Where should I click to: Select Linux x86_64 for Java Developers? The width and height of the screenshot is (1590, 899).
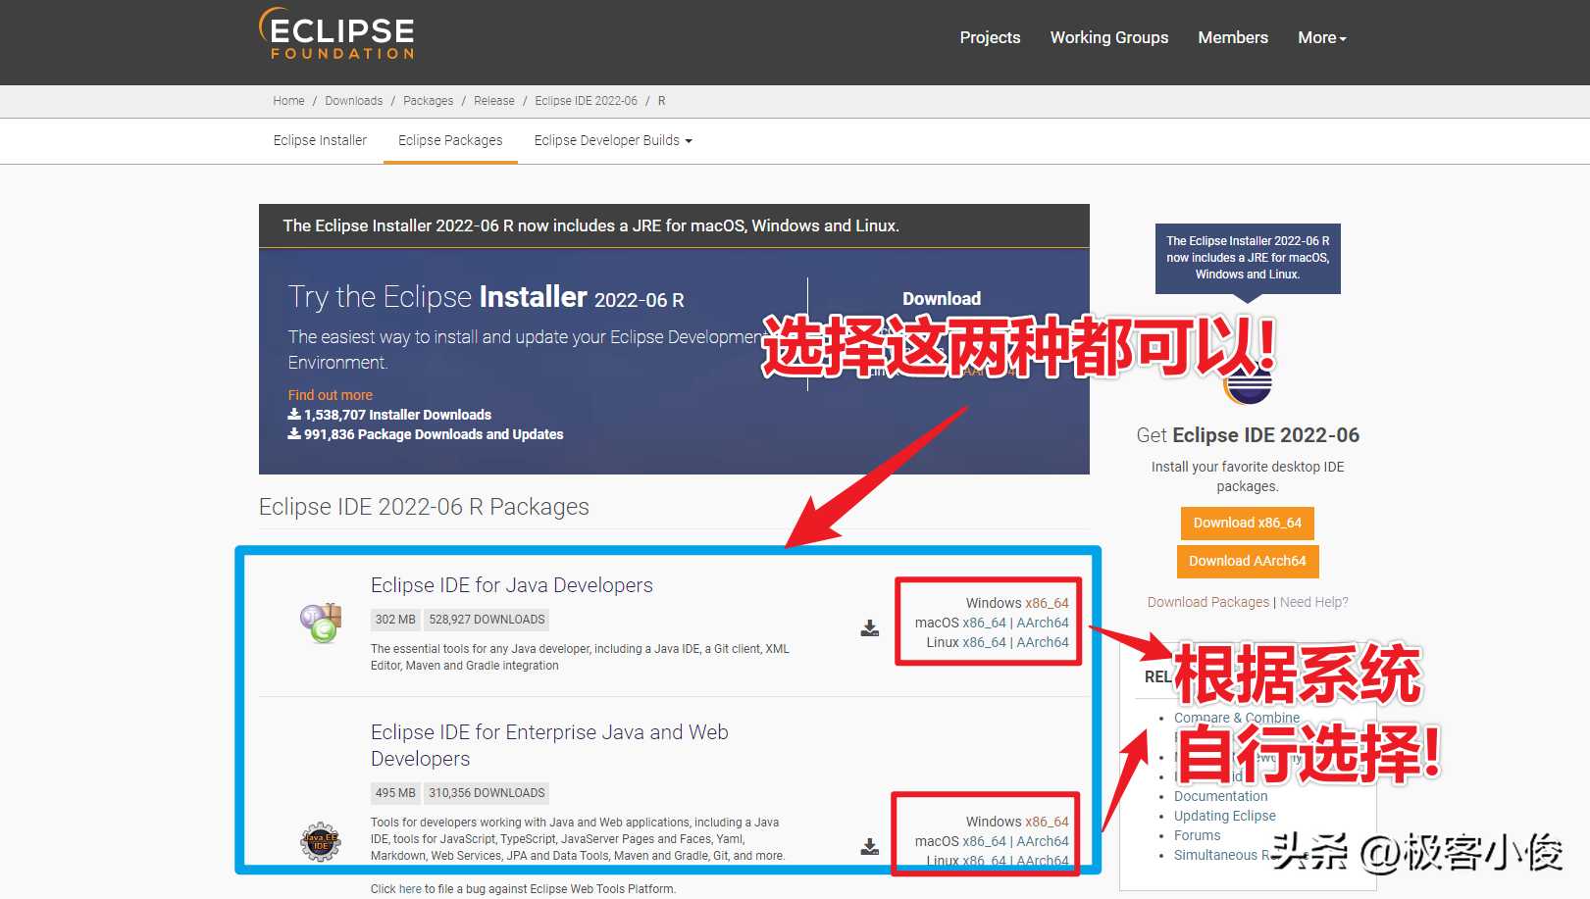984,642
